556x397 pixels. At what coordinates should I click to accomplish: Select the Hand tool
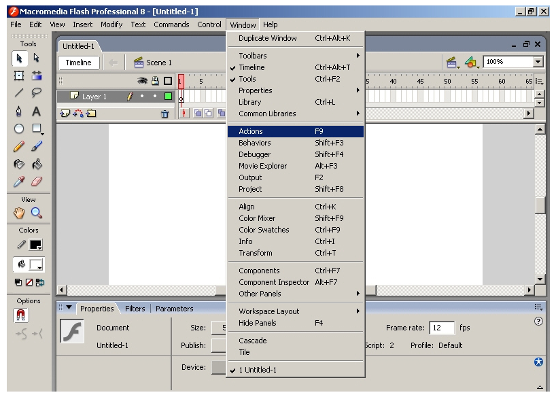pyautogui.click(x=19, y=213)
